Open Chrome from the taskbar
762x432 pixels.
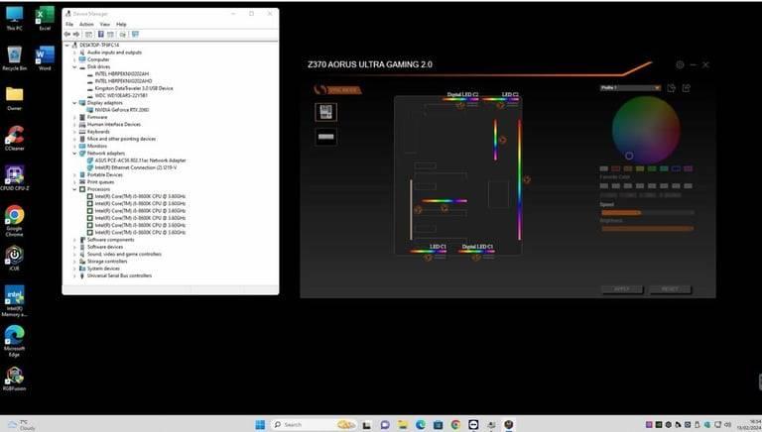(x=455, y=425)
